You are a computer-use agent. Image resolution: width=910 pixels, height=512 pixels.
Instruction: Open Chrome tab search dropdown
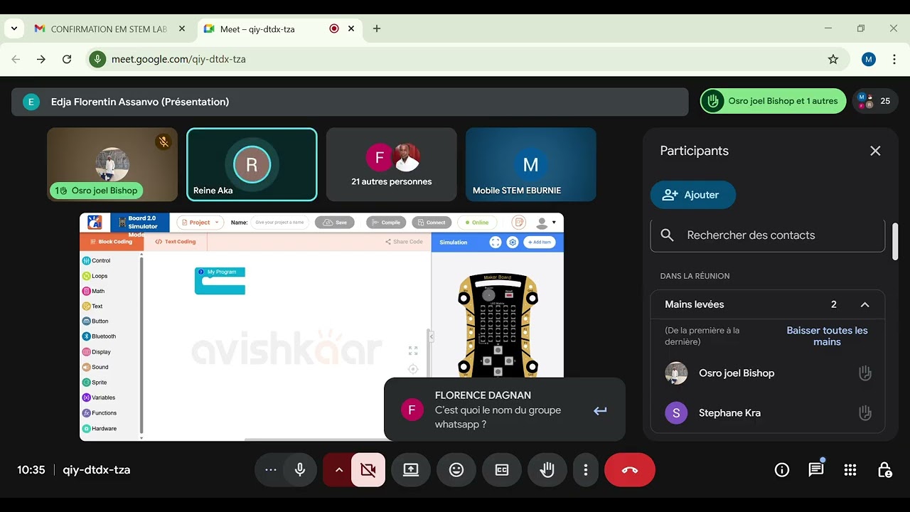click(x=14, y=29)
